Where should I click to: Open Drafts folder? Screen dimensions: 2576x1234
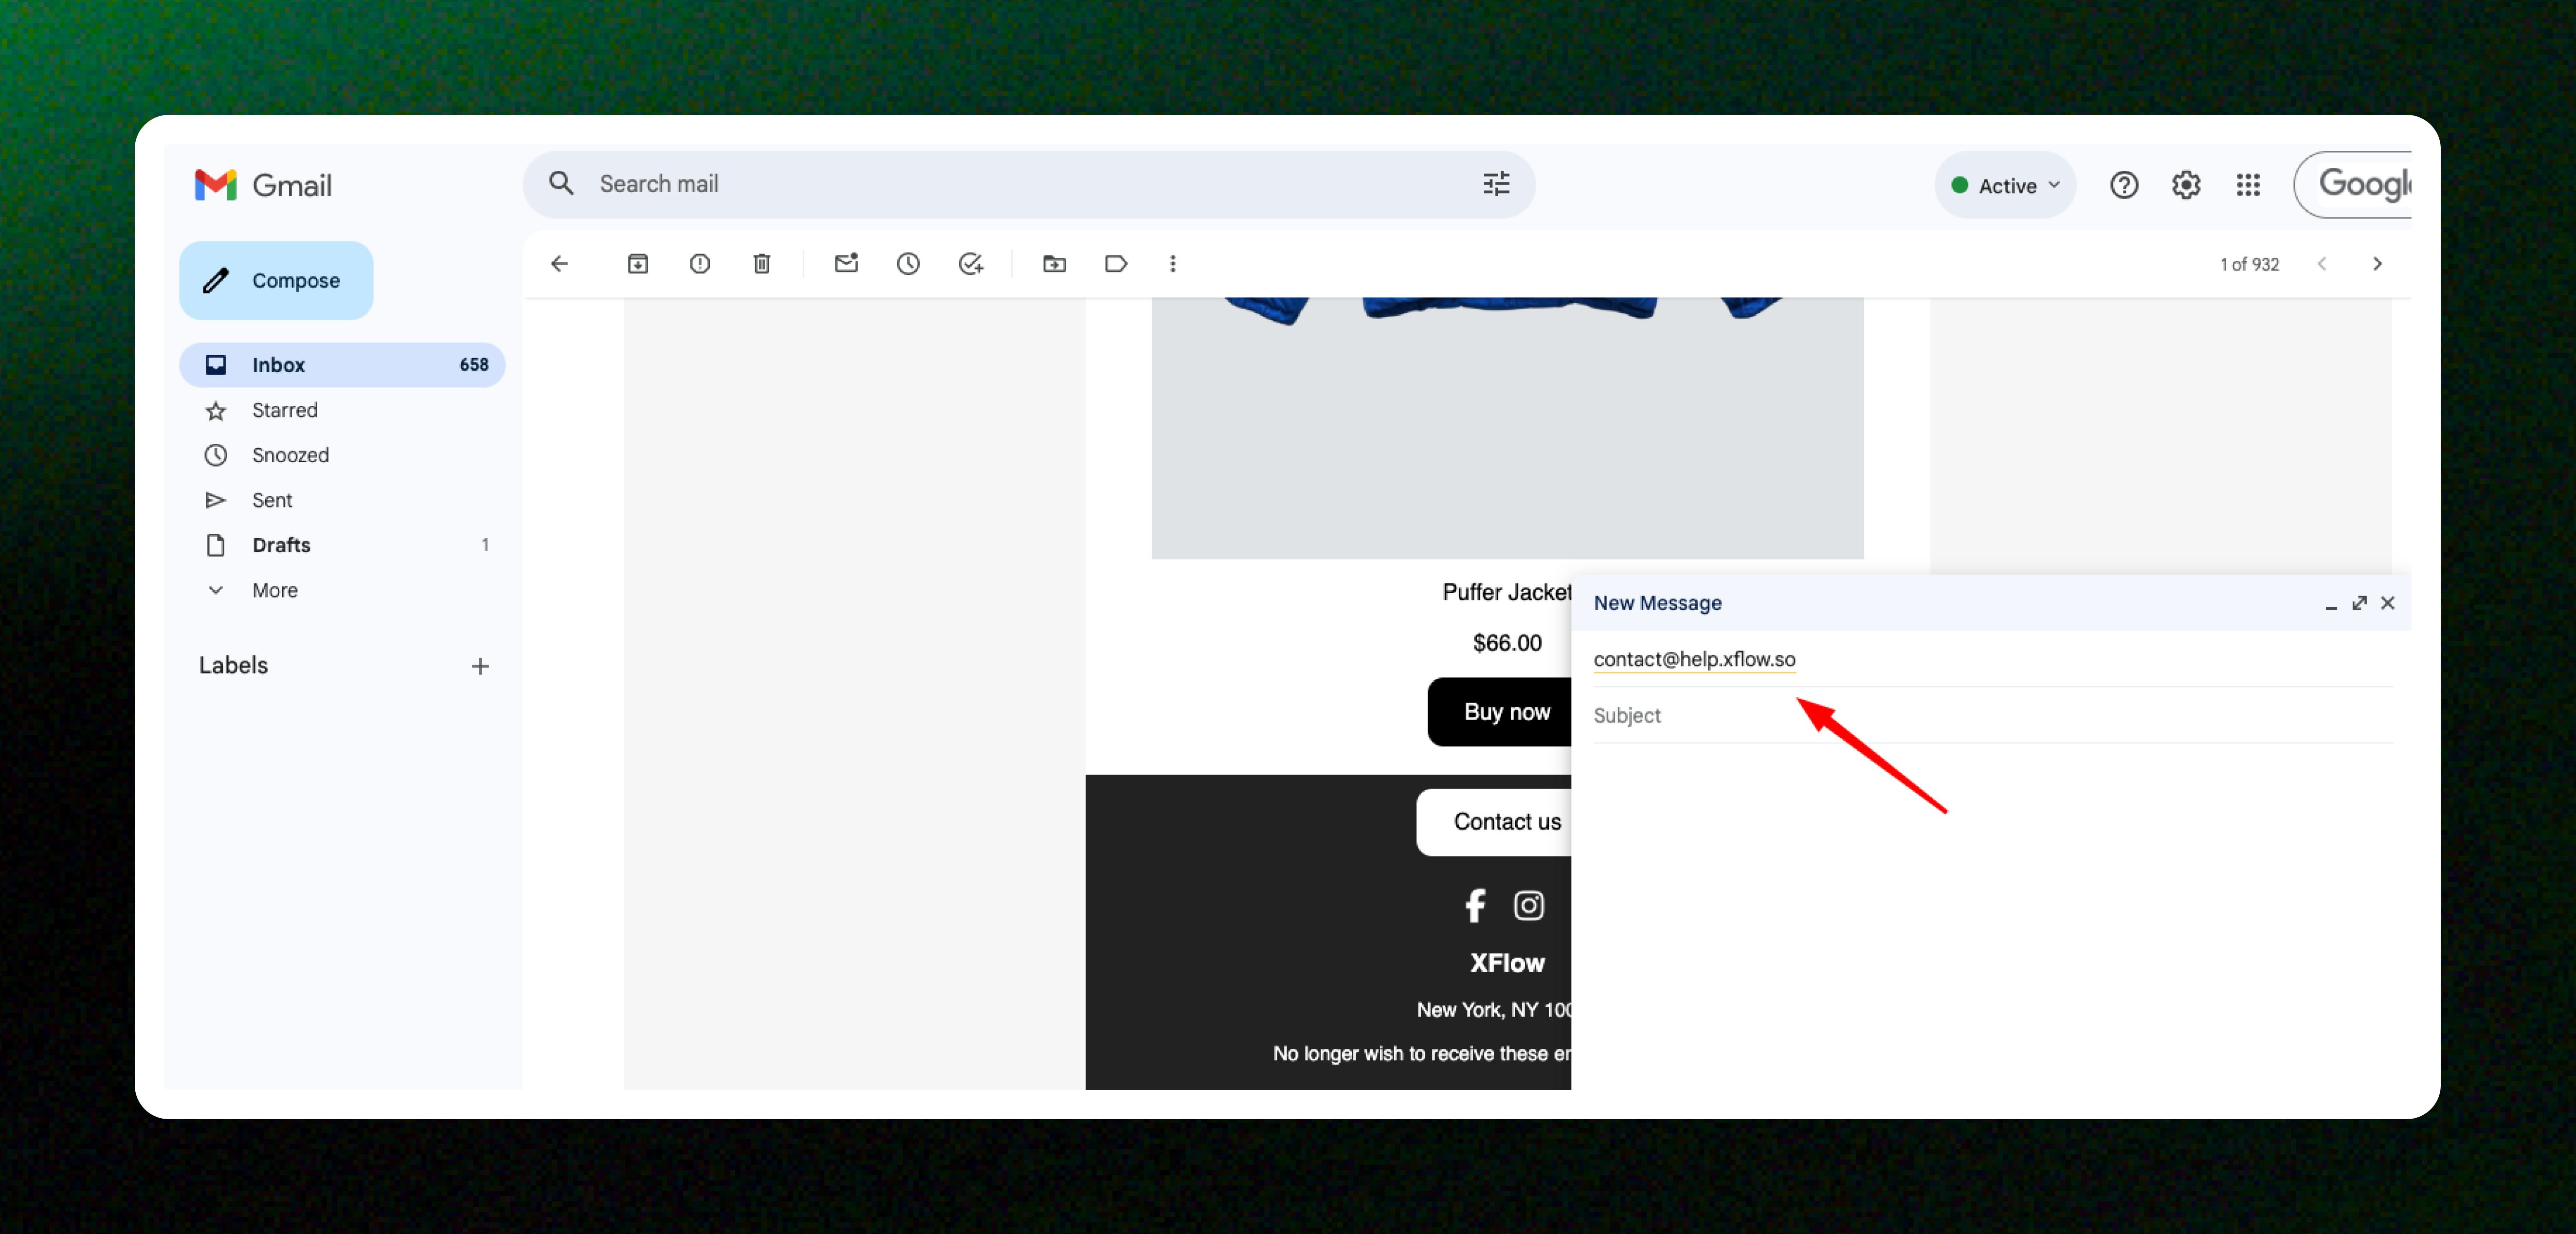coord(342,545)
